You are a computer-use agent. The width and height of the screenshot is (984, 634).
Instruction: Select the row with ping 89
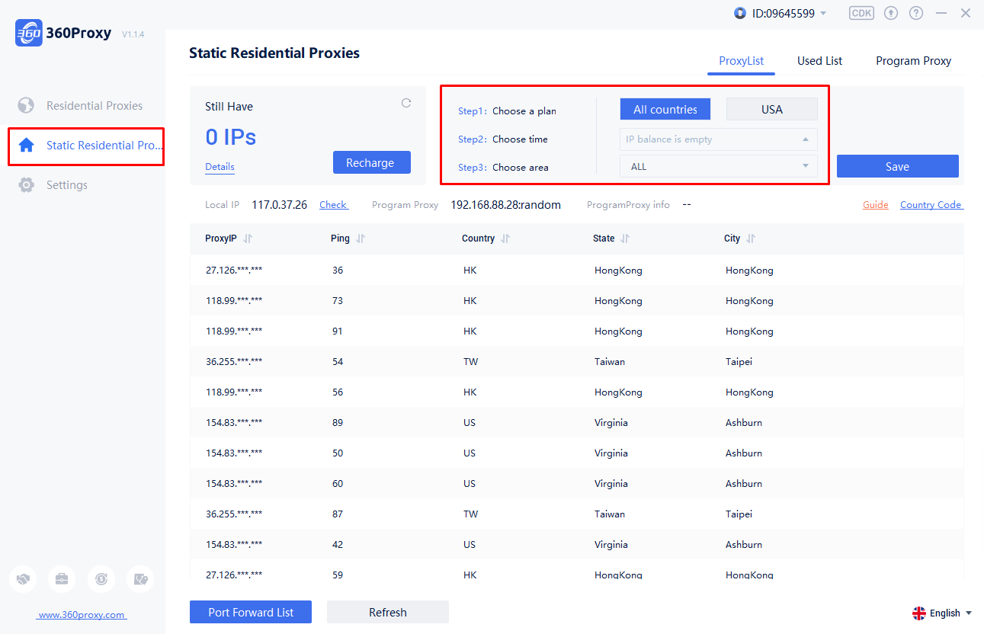point(576,423)
